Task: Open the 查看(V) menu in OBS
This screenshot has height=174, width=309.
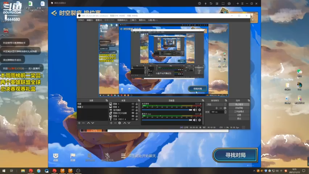Action: click(x=99, y=20)
